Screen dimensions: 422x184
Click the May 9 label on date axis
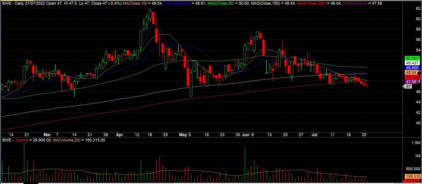pos(185,134)
